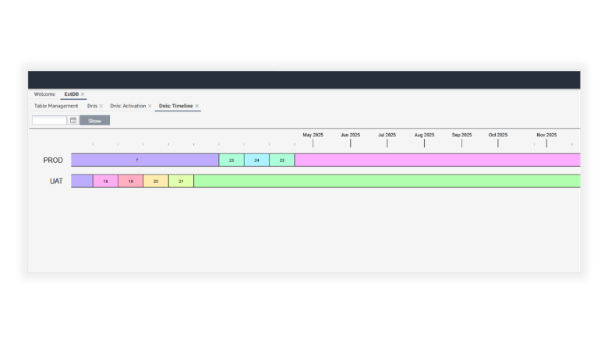Select UAT segment labeled 20
608x342 pixels.
(x=156, y=181)
